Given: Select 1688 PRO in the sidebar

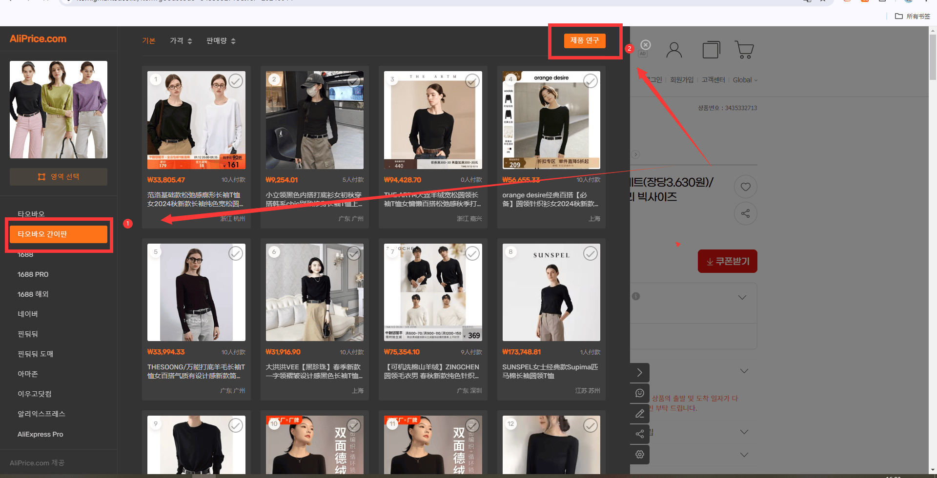Looking at the screenshot, I should pos(33,274).
